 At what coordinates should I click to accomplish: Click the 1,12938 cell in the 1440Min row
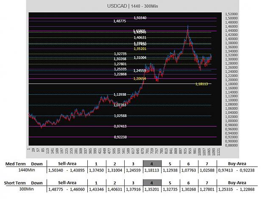point(170,170)
